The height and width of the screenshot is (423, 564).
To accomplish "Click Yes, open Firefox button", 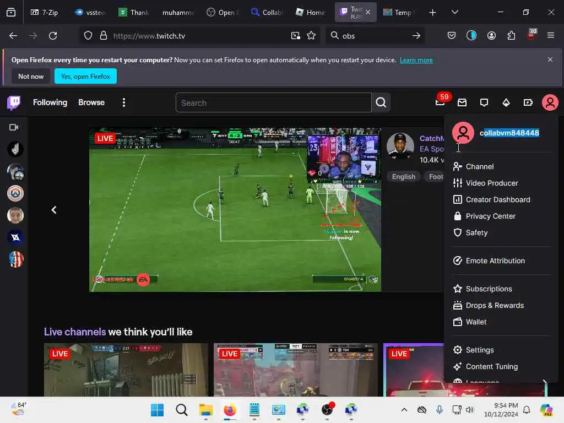I will (x=85, y=76).
